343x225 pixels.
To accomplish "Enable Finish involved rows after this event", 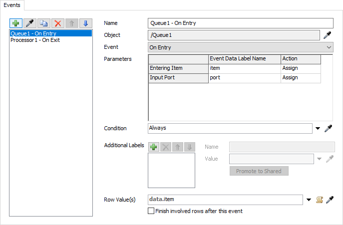I will [x=151, y=211].
